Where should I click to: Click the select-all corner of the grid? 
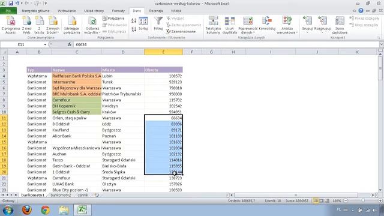point(4,52)
